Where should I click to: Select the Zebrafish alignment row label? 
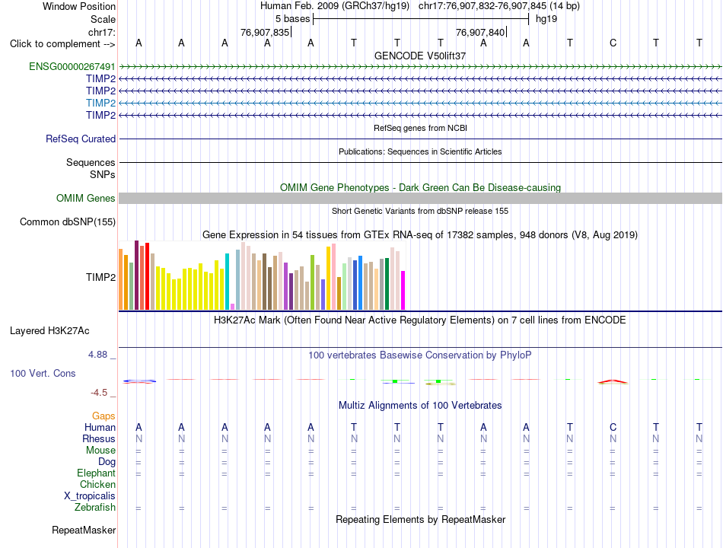click(95, 508)
